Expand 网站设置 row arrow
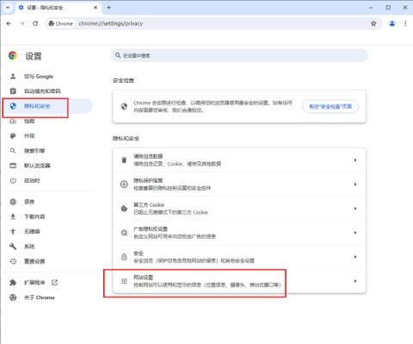This screenshot has width=413, height=344. 355,281
